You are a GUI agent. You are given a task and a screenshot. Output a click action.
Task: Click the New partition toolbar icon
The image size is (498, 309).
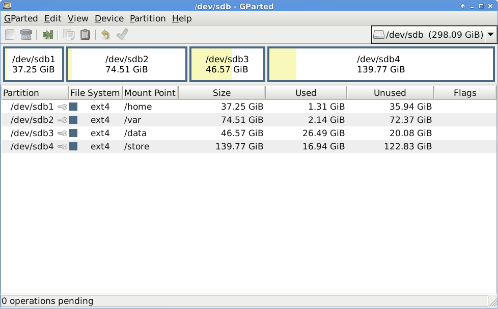(x=10, y=35)
